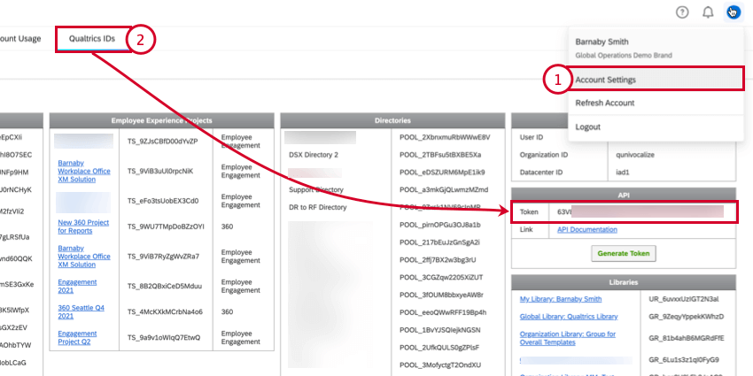This screenshot has width=753, height=376.
Task: Select ID POOL_1BvYJSQIejkNGSN
Action: [440, 330]
